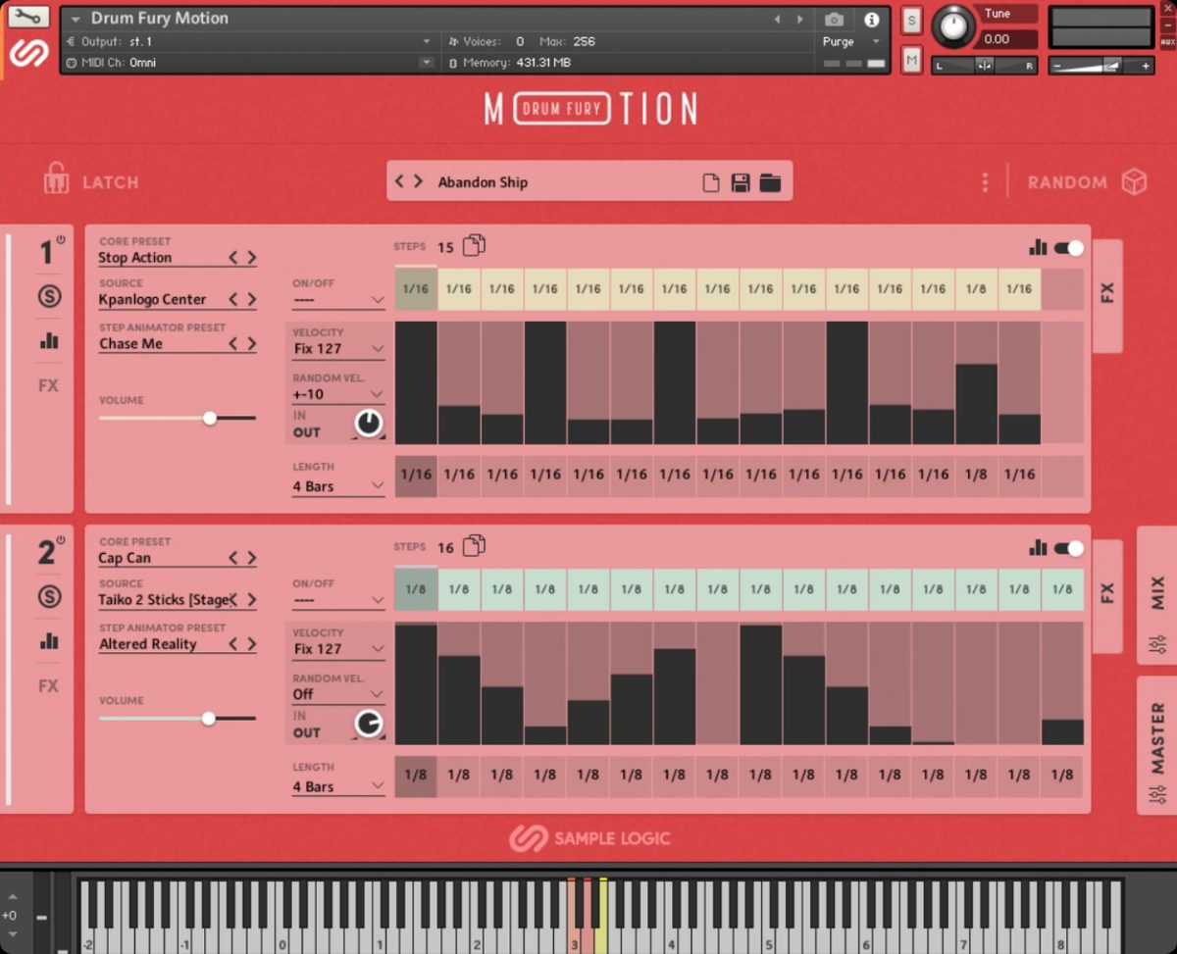Screen dimensions: 1177x954
Task: Open the three-dot options menu near Random
Action: [985, 182]
